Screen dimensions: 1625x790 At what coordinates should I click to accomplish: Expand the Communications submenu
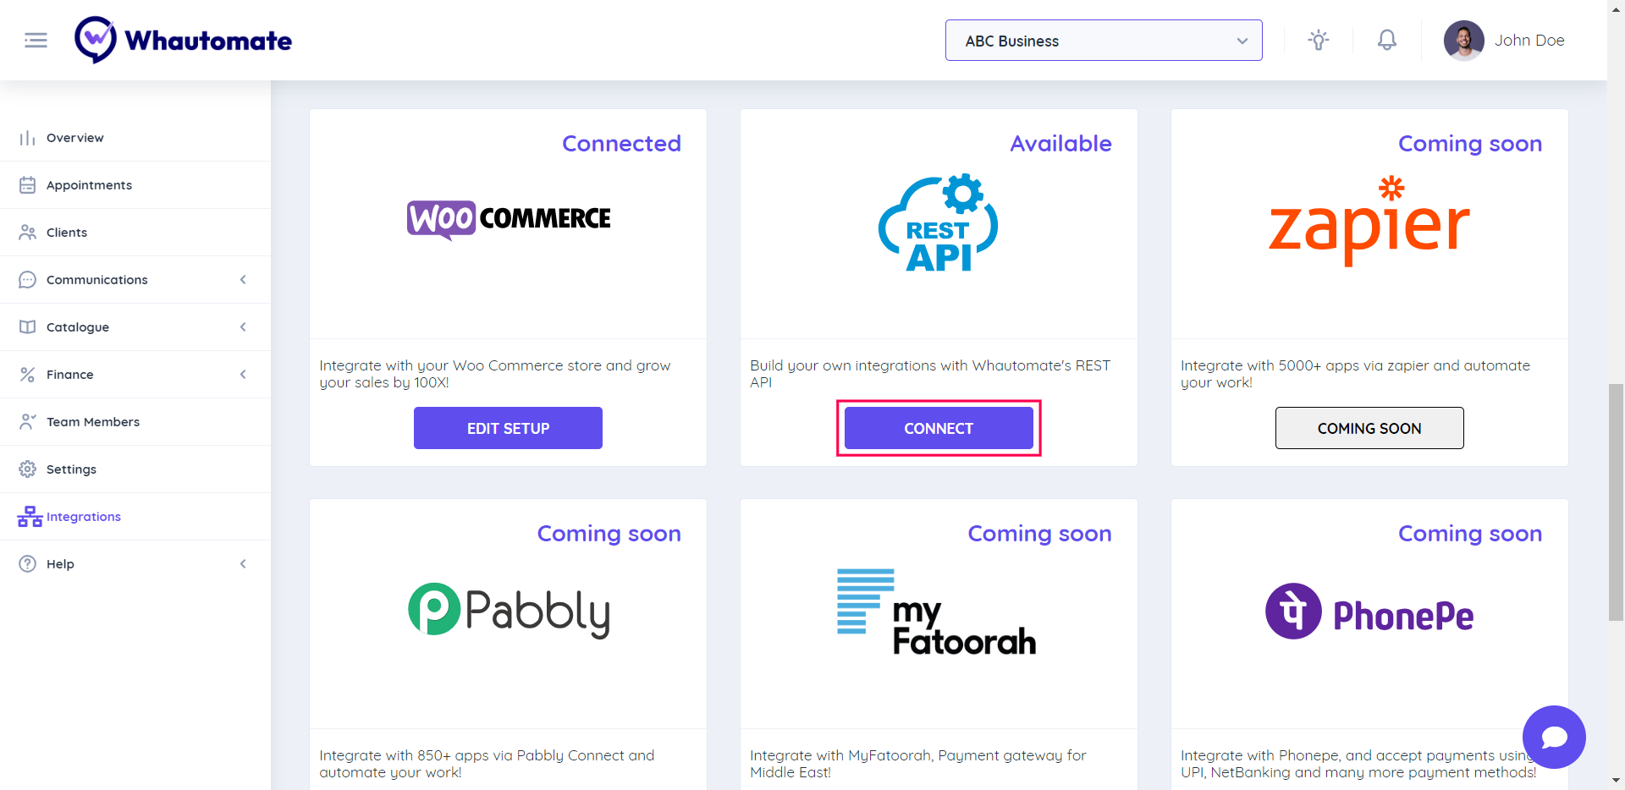coord(243,280)
